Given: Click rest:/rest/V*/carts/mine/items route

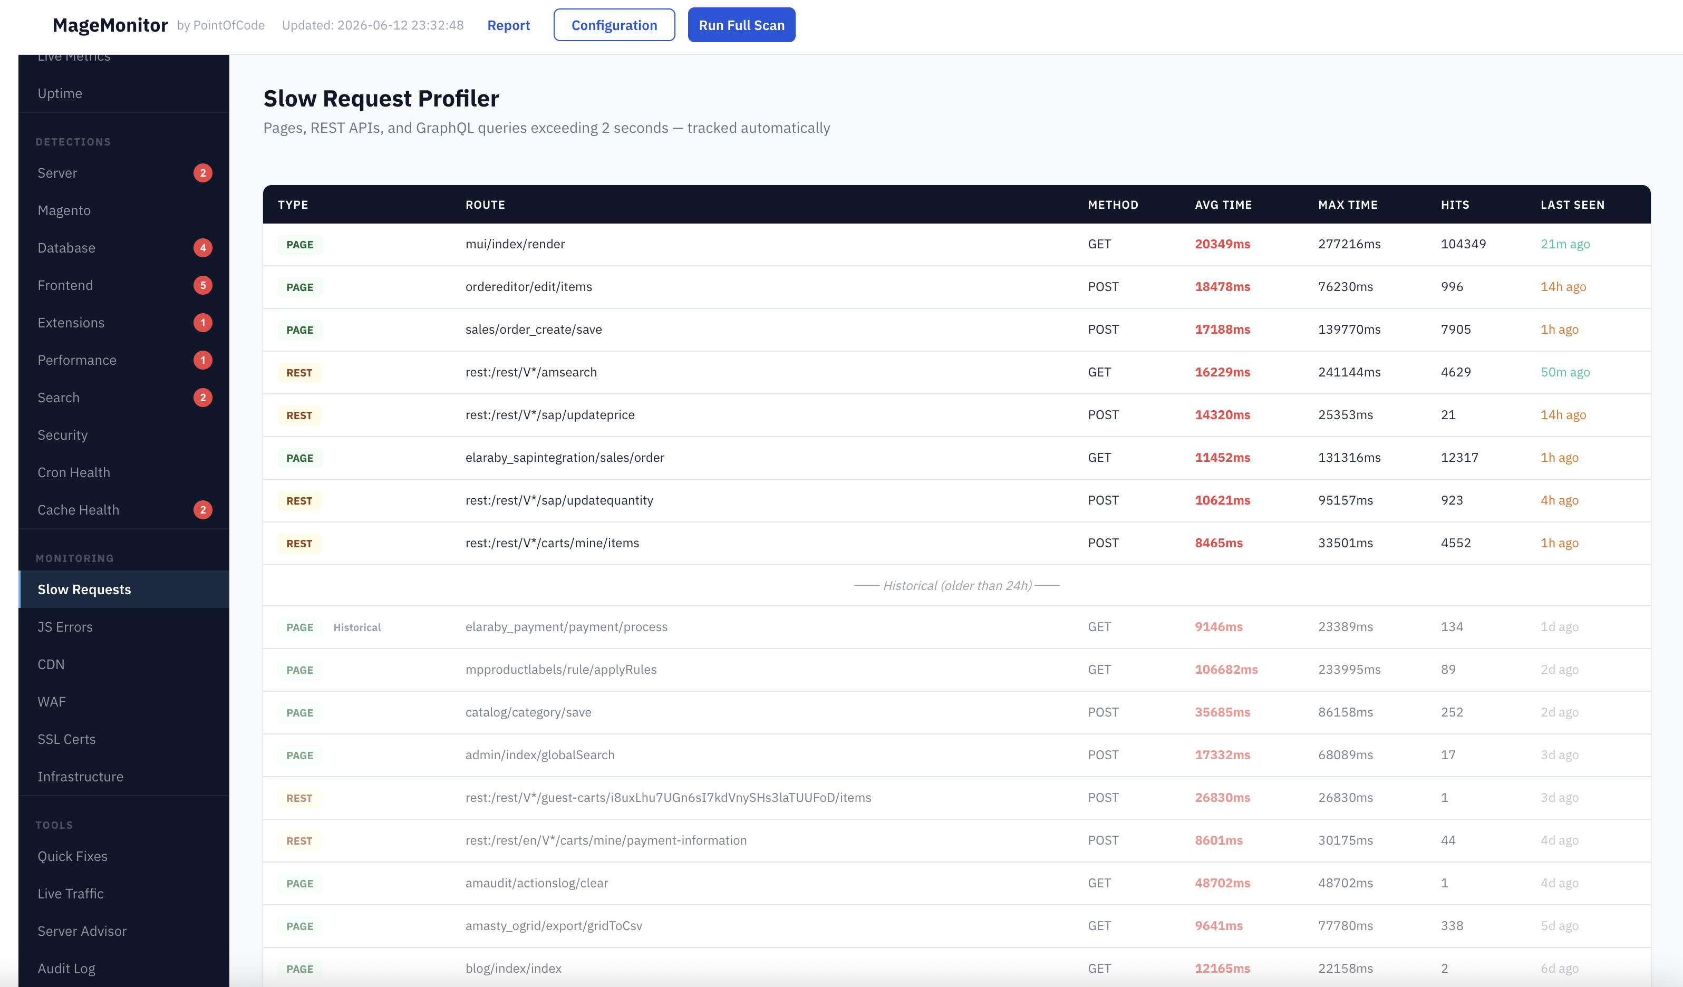Looking at the screenshot, I should pos(552,543).
